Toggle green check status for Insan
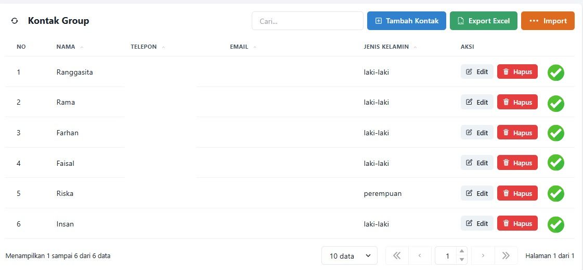 tap(555, 224)
